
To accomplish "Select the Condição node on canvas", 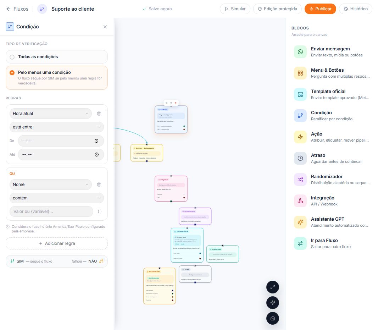I will 171,120.
